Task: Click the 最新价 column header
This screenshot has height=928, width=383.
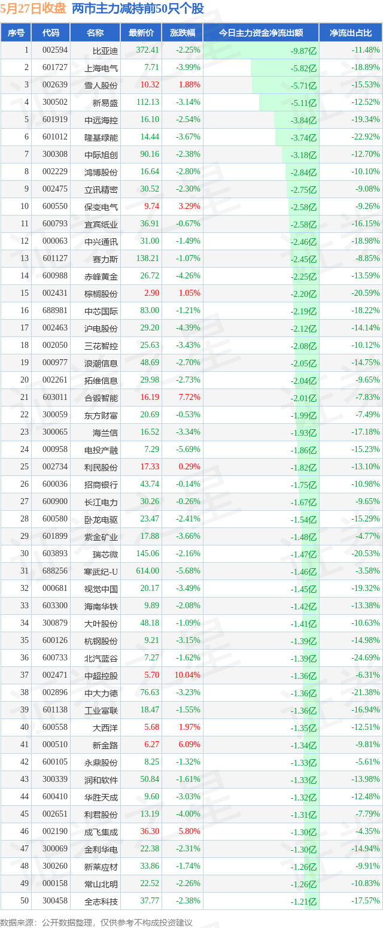Action: click(x=141, y=33)
